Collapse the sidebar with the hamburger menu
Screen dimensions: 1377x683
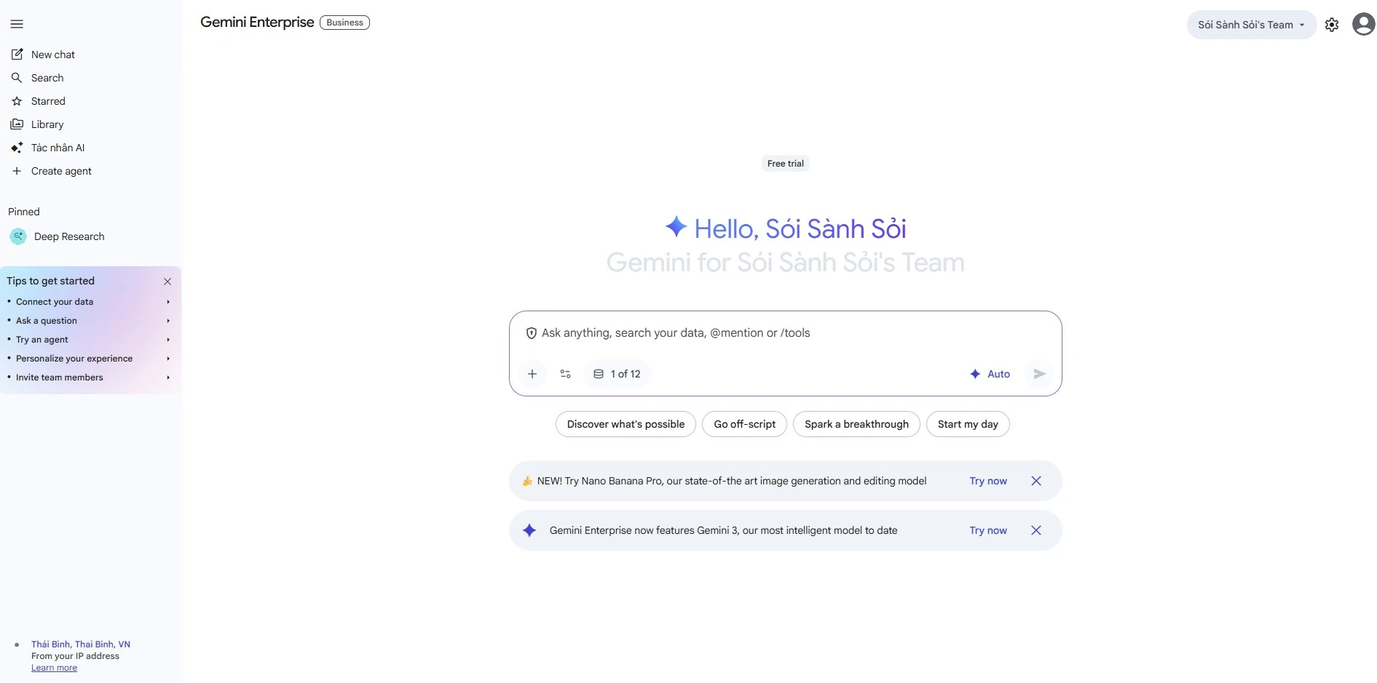click(17, 24)
